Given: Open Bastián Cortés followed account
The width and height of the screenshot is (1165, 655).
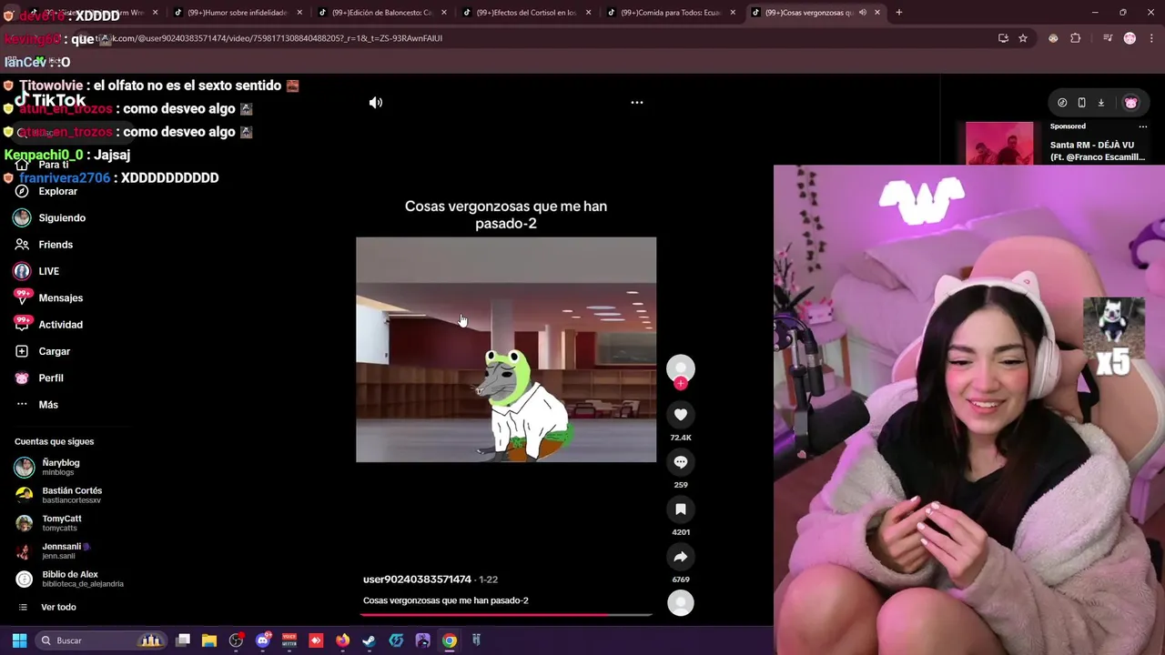Looking at the screenshot, I should pyautogui.click(x=58, y=495).
